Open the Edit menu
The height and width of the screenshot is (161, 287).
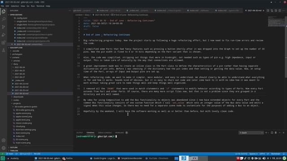7,6
